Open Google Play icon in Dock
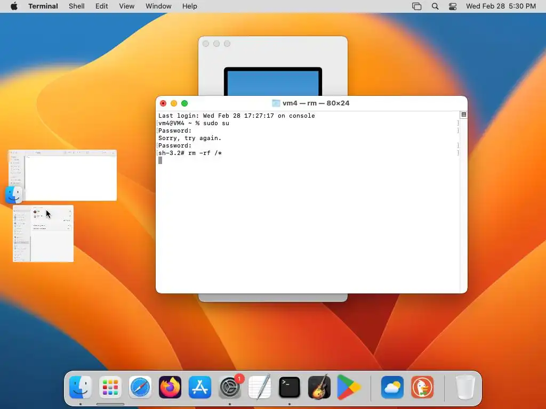 (349, 387)
